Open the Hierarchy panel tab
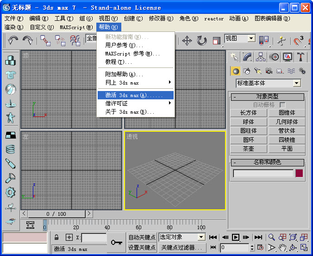This screenshot has height=256, width=313. click(x=261, y=57)
